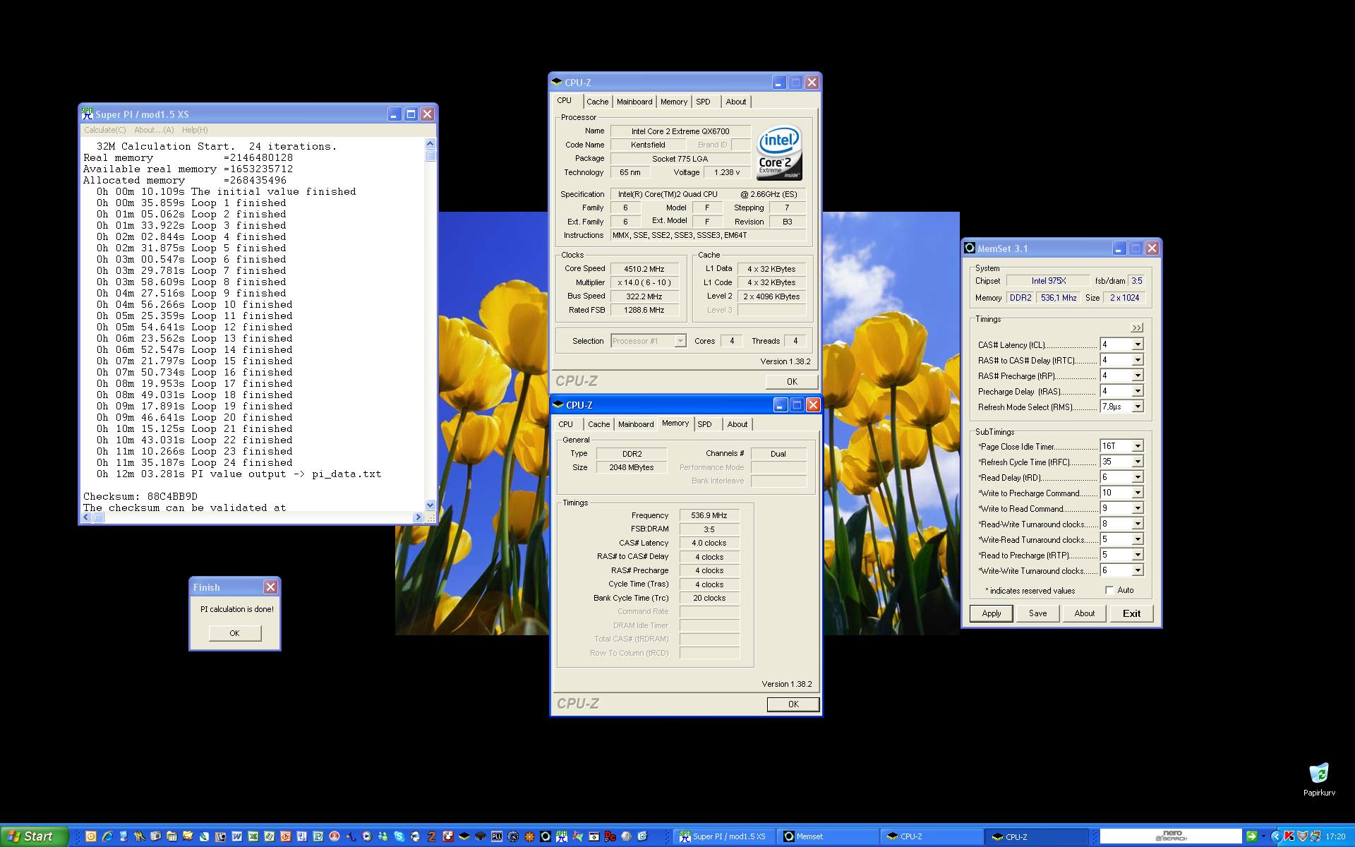Switch to SPD tab in bottom CPU-Z
1355x847 pixels.
pyautogui.click(x=704, y=424)
